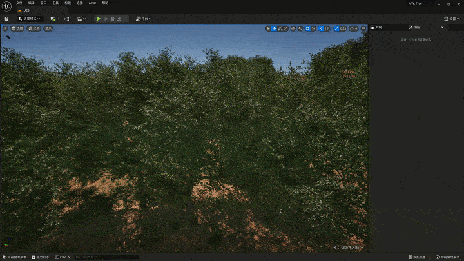Click the Save current level icon
The width and height of the screenshot is (464, 261).
pyautogui.click(x=6, y=19)
